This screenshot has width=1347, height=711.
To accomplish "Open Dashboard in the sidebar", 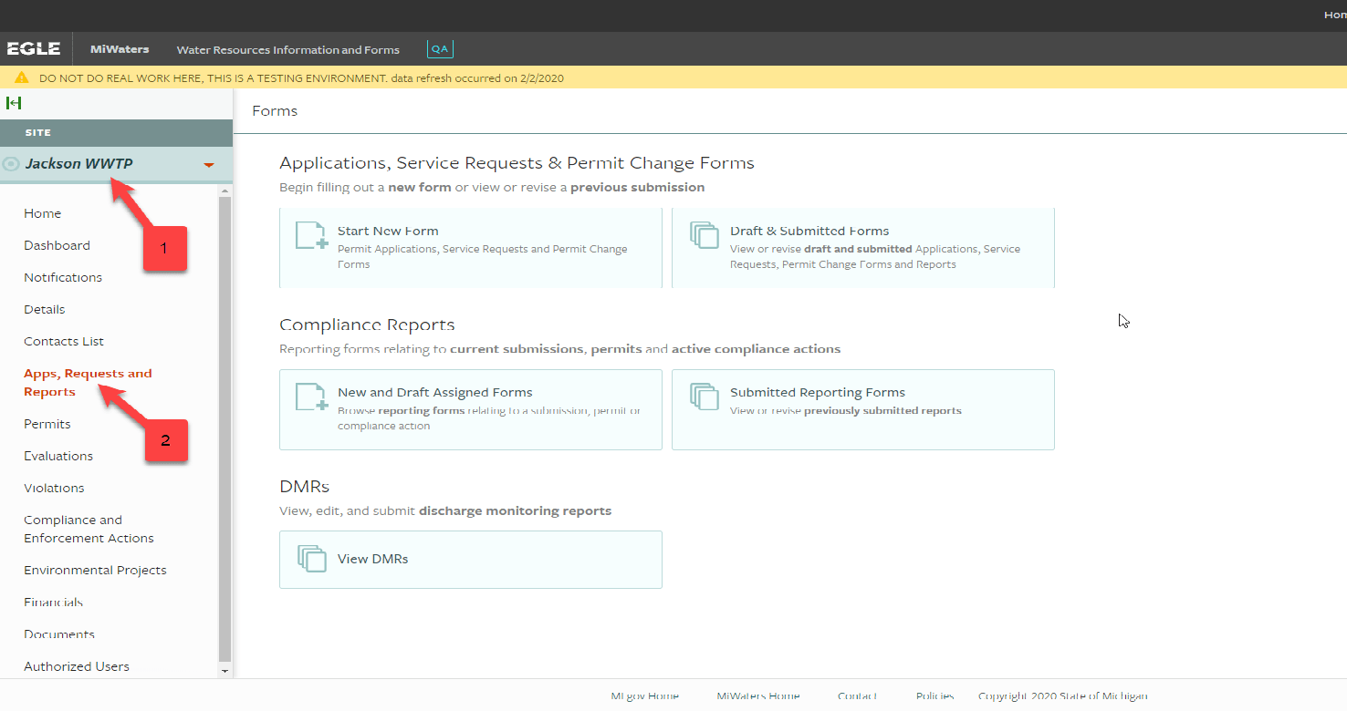I will click(57, 245).
